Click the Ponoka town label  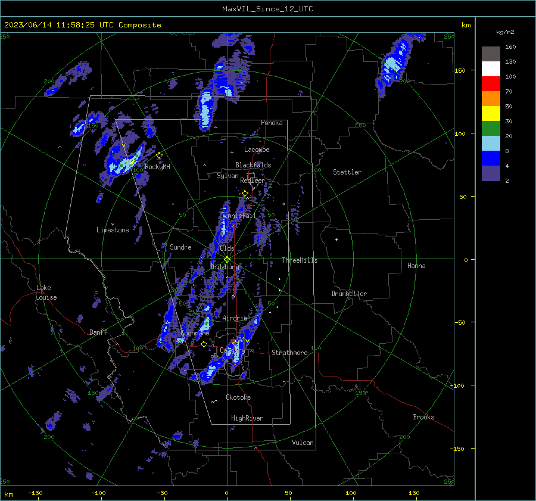click(x=272, y=123)
